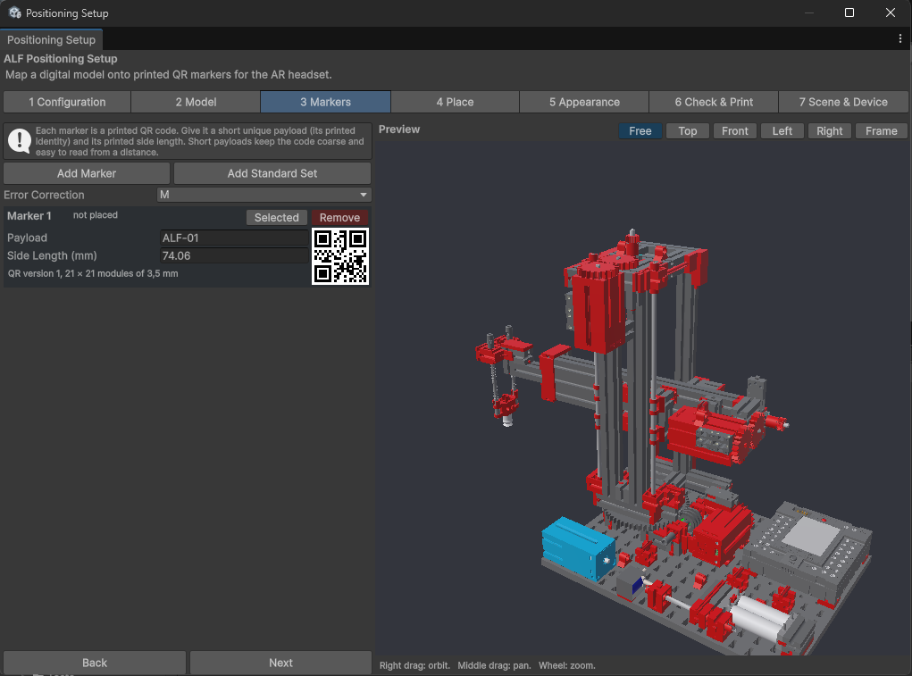The image size is (912, 676).
Task: Go to the 2 Model step tab
Action: [196, 102]
